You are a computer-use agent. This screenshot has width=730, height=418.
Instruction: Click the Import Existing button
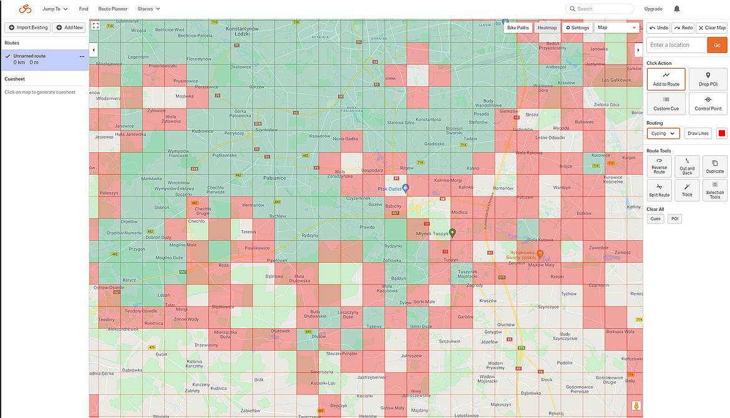[27, 27]
